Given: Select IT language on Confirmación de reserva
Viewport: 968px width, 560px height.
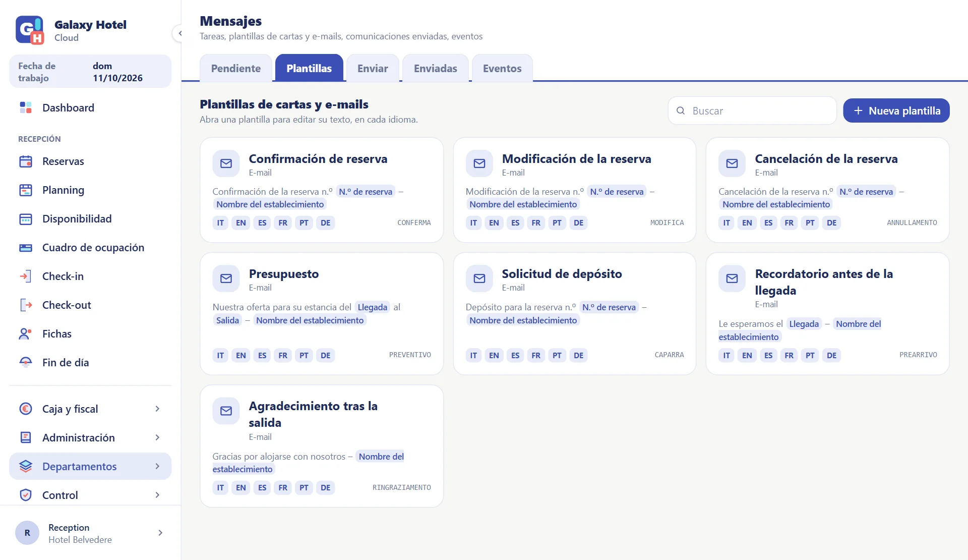Looking at the screenshot, I should [x=220, y=222].
